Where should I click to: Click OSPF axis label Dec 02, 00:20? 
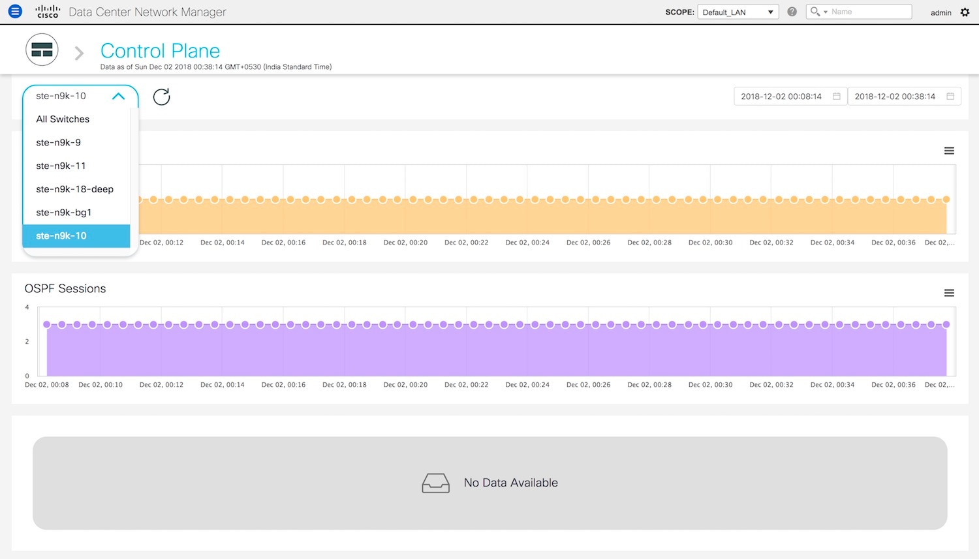click(x=405, y=385)
